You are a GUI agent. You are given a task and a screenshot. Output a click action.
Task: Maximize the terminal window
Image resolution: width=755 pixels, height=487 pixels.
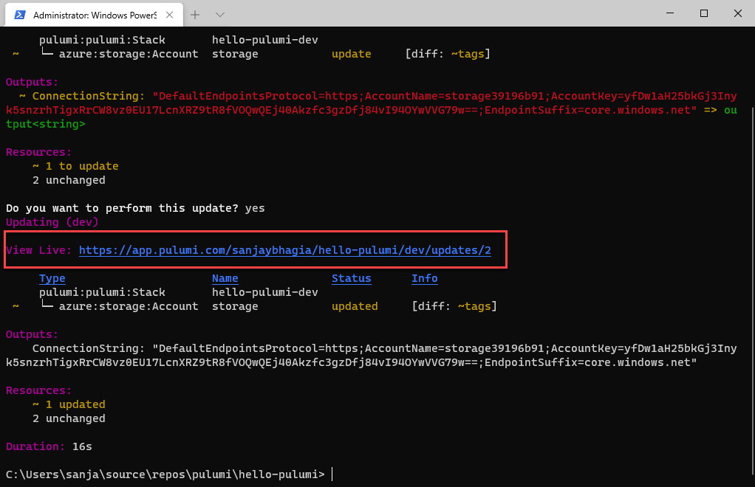pos(703,13)
